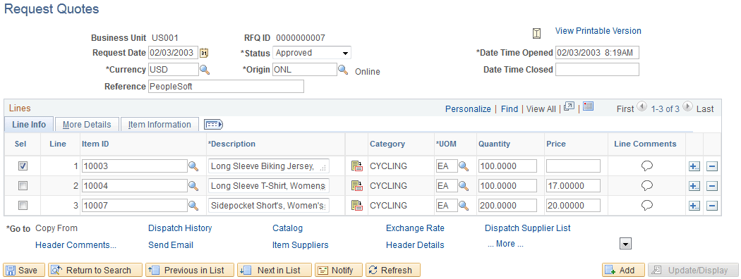
Task: Open line comments bubble for item 10007
Action: click(647, 205)
